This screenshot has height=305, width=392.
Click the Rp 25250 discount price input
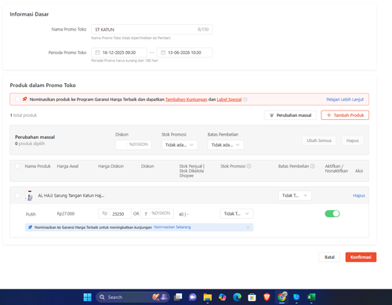pos(114,214)
